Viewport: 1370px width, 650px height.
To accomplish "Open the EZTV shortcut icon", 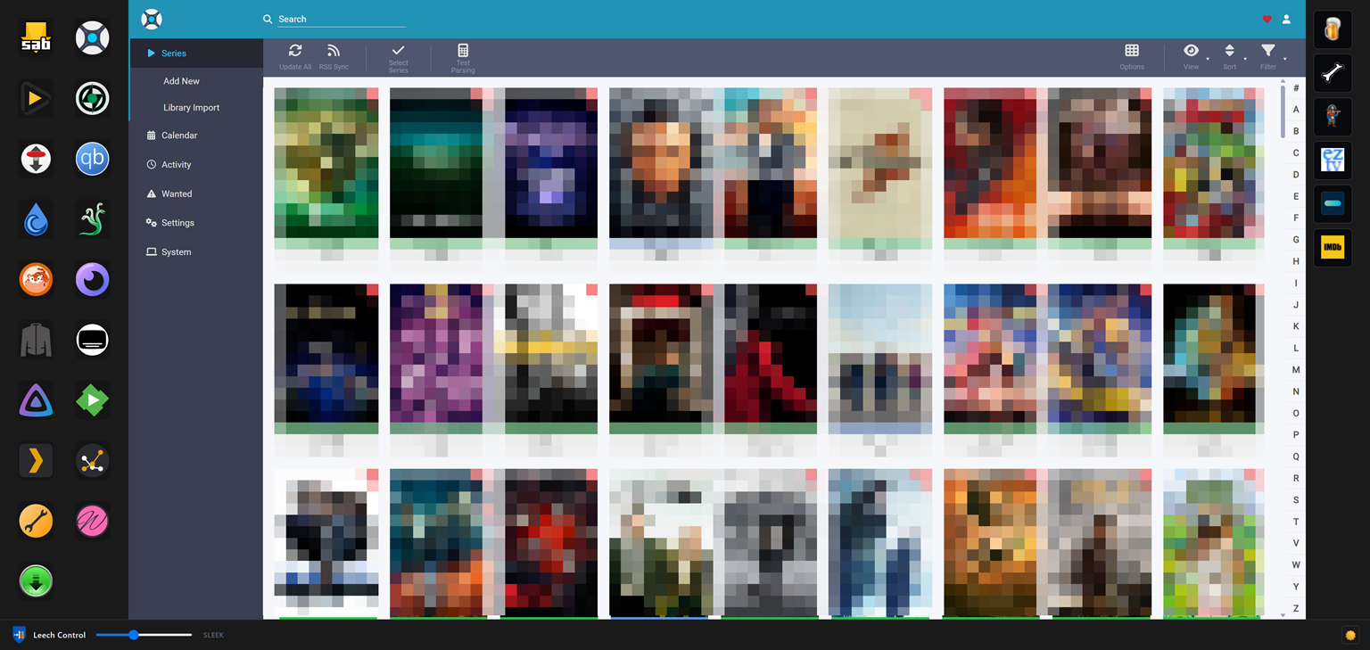I will [x=1333, y=160].
